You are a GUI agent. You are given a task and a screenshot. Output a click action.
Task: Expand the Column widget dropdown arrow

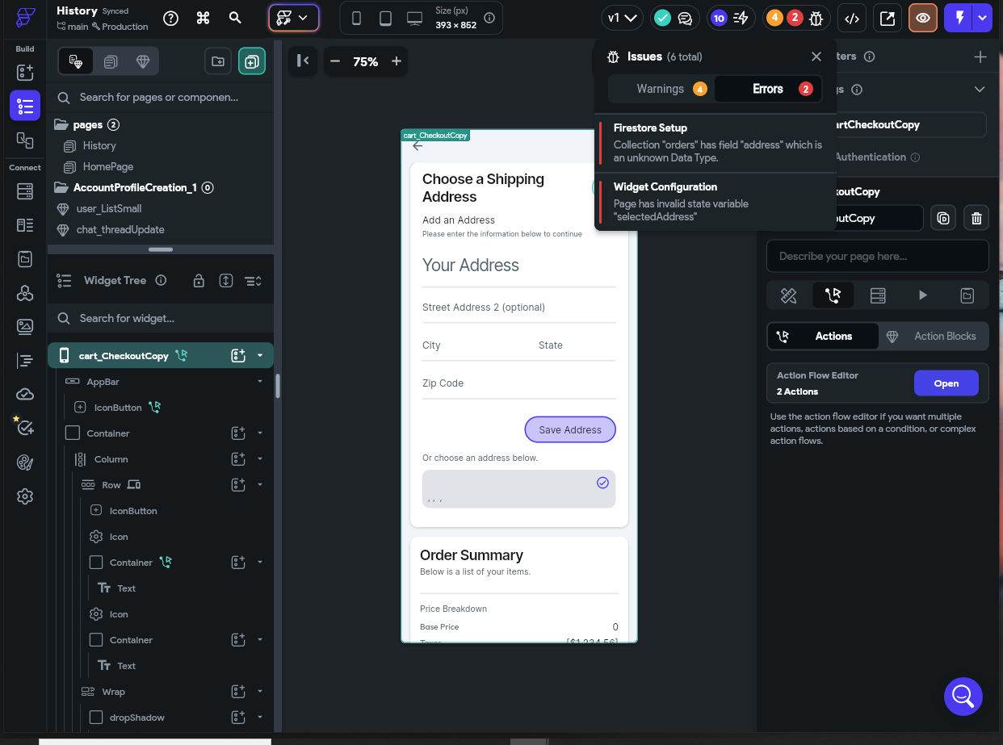(260, 458)
